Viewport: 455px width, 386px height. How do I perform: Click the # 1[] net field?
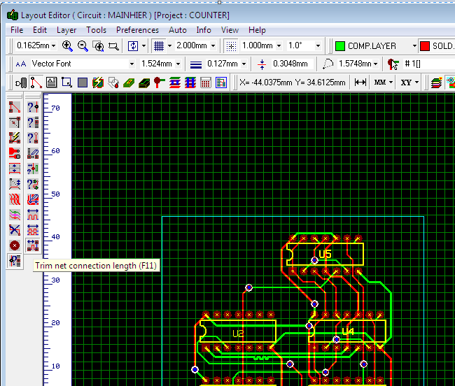(430, 64)
